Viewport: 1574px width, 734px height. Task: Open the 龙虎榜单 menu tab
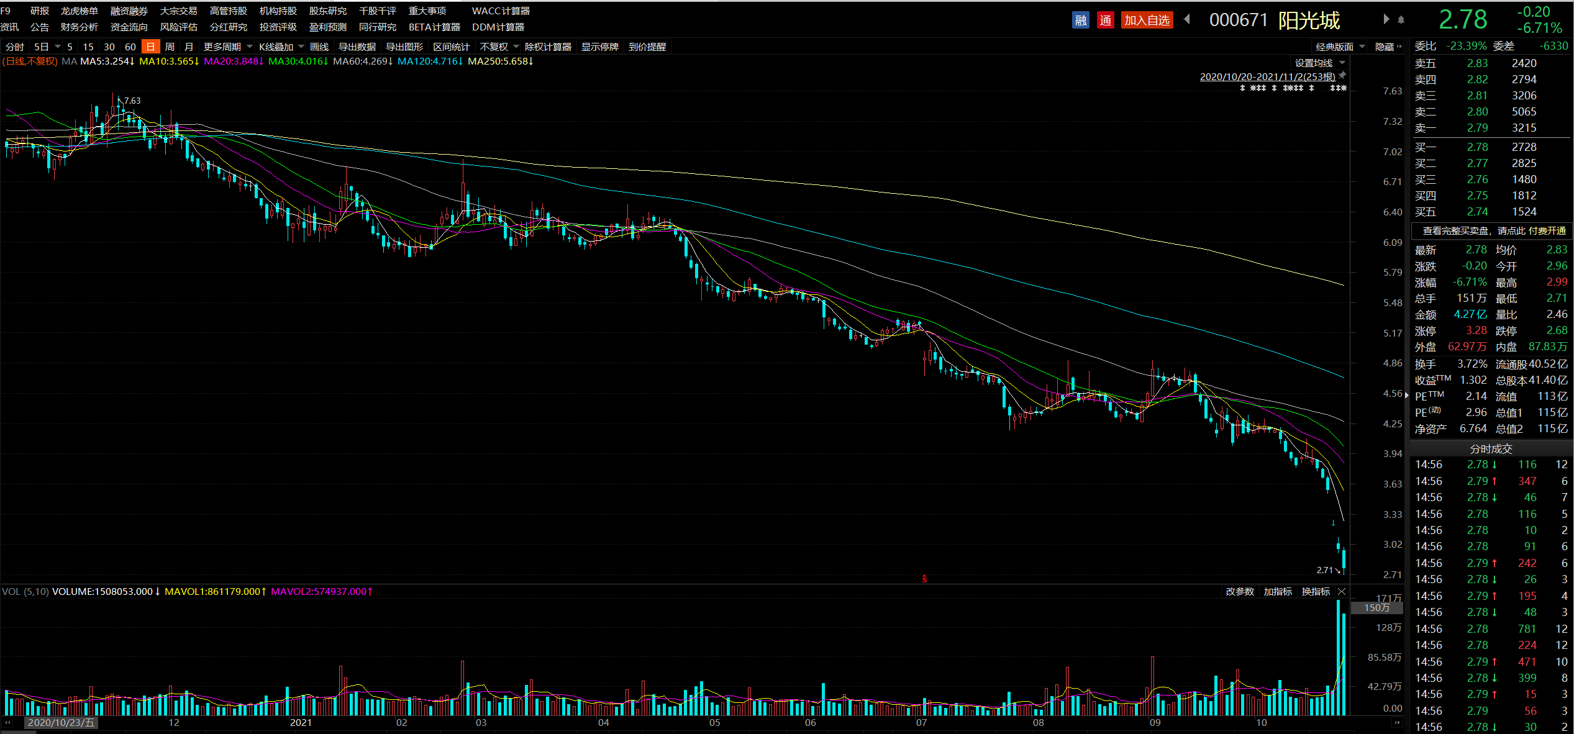tap(80, 11)
